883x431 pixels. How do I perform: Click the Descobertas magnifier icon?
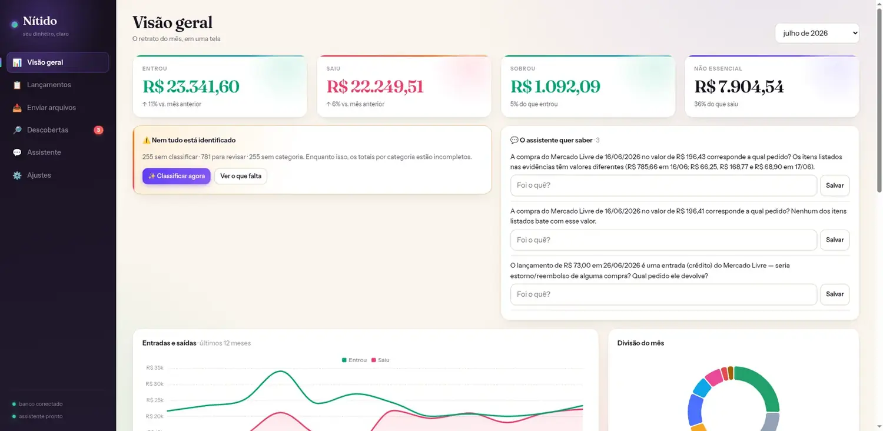tap(17, 130)
